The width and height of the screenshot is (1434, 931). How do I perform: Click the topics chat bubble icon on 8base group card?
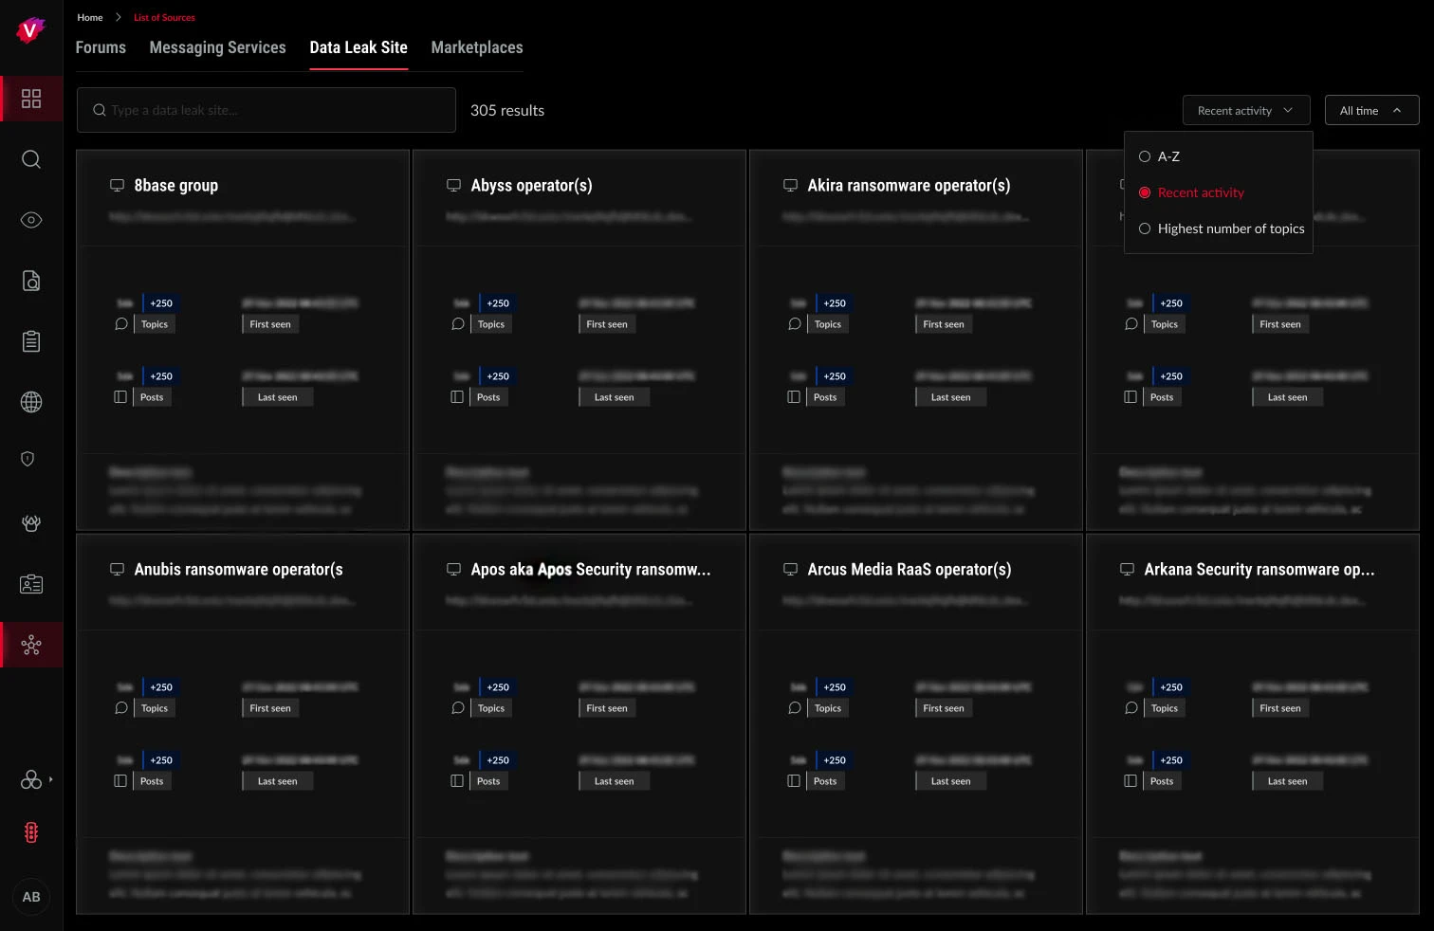pyautogui.click(x=121, y=324)
